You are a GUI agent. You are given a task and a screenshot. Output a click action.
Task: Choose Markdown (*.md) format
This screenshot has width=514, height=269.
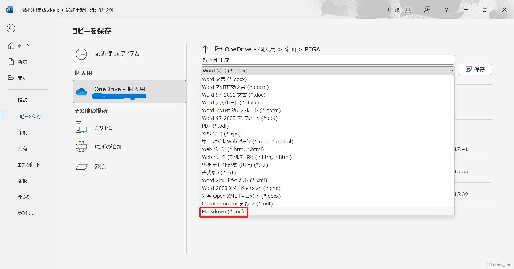(327, 211)
